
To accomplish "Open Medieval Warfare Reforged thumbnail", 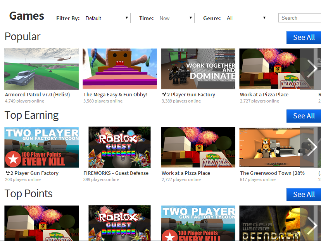I will 269,223.
